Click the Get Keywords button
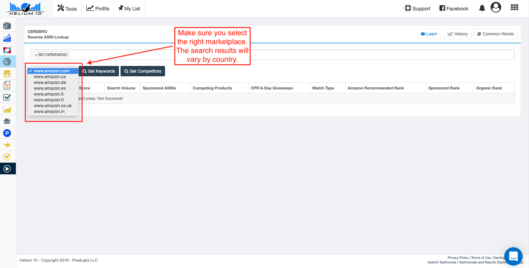Screen dimensions: 529x268 point(99,71)
